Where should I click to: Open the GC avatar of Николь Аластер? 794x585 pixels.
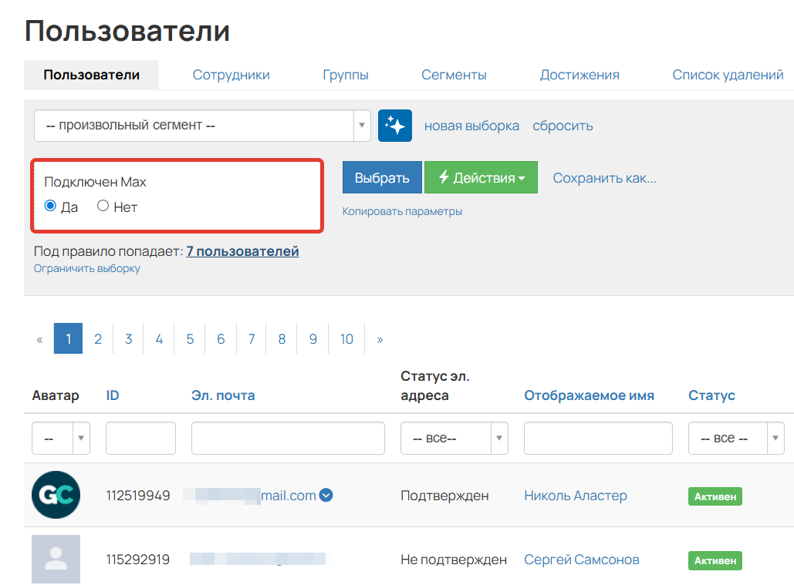click(56, 496)
